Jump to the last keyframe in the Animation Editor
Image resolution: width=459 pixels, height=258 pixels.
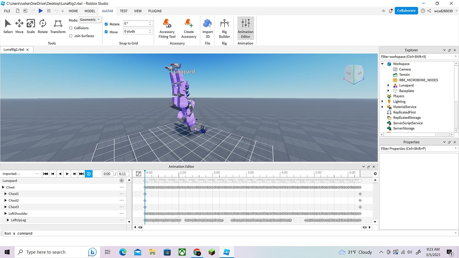click(81, 174)
